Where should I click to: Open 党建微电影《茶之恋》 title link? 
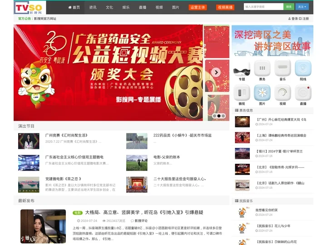click(x=64, y=179)
